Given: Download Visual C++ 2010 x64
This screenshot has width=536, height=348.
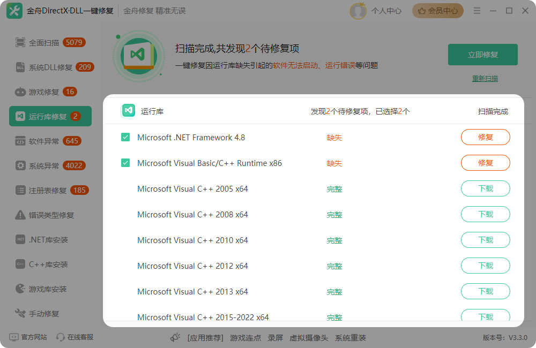Looking at the screenshot, I should [x=486, y=240].
